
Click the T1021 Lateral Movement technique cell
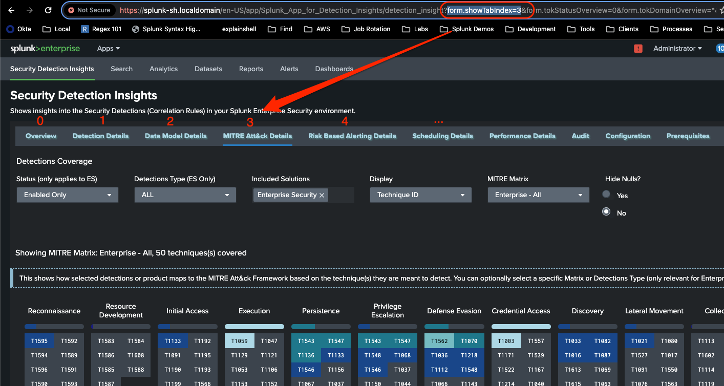[640, 341]
